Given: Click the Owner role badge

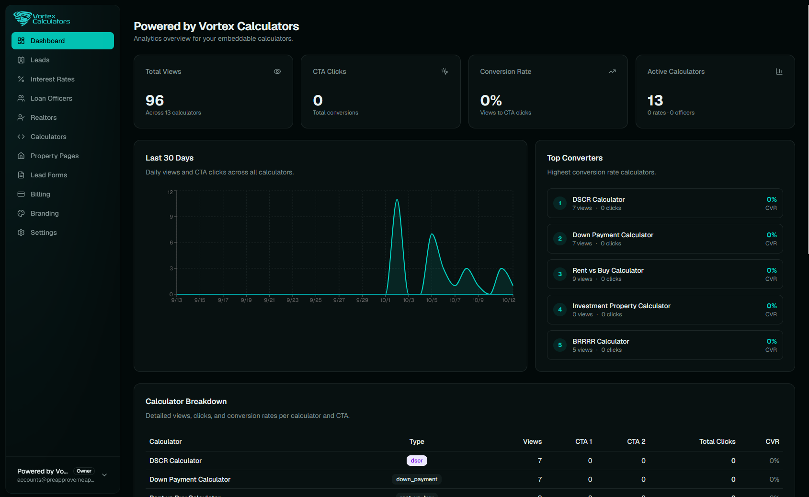Looking at the screenshot, I should tap(84, 471).
